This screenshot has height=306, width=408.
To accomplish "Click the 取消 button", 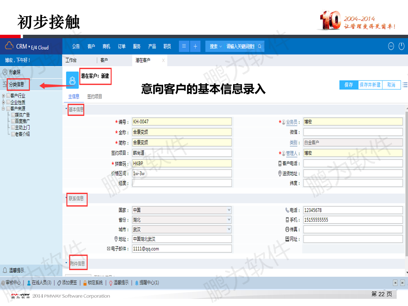I will [x=391, y=85].
